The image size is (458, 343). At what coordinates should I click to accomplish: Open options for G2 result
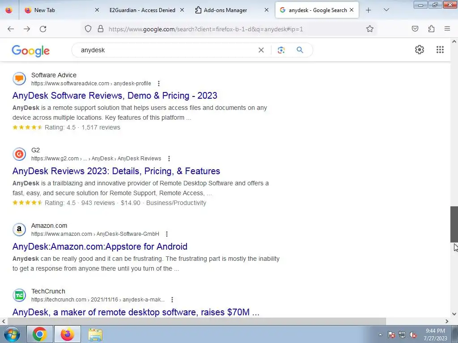click(169, 159)
